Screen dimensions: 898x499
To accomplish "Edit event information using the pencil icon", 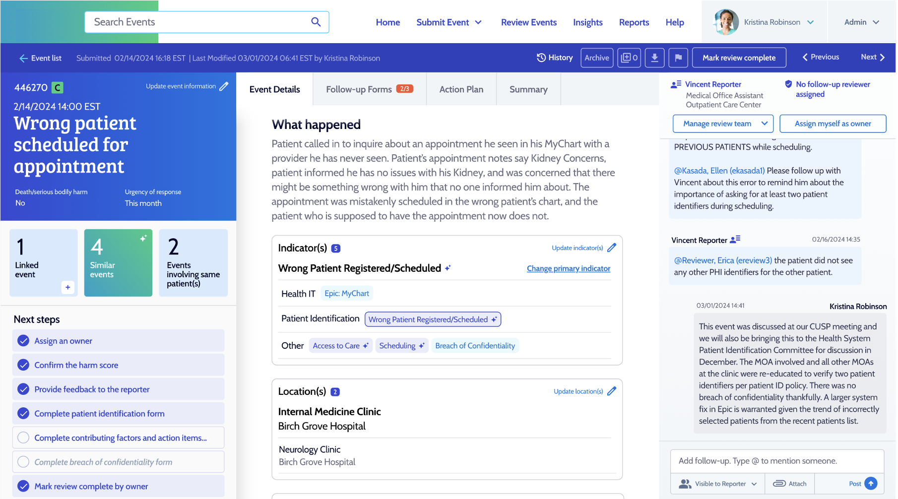I will click(x=225, y=86).
